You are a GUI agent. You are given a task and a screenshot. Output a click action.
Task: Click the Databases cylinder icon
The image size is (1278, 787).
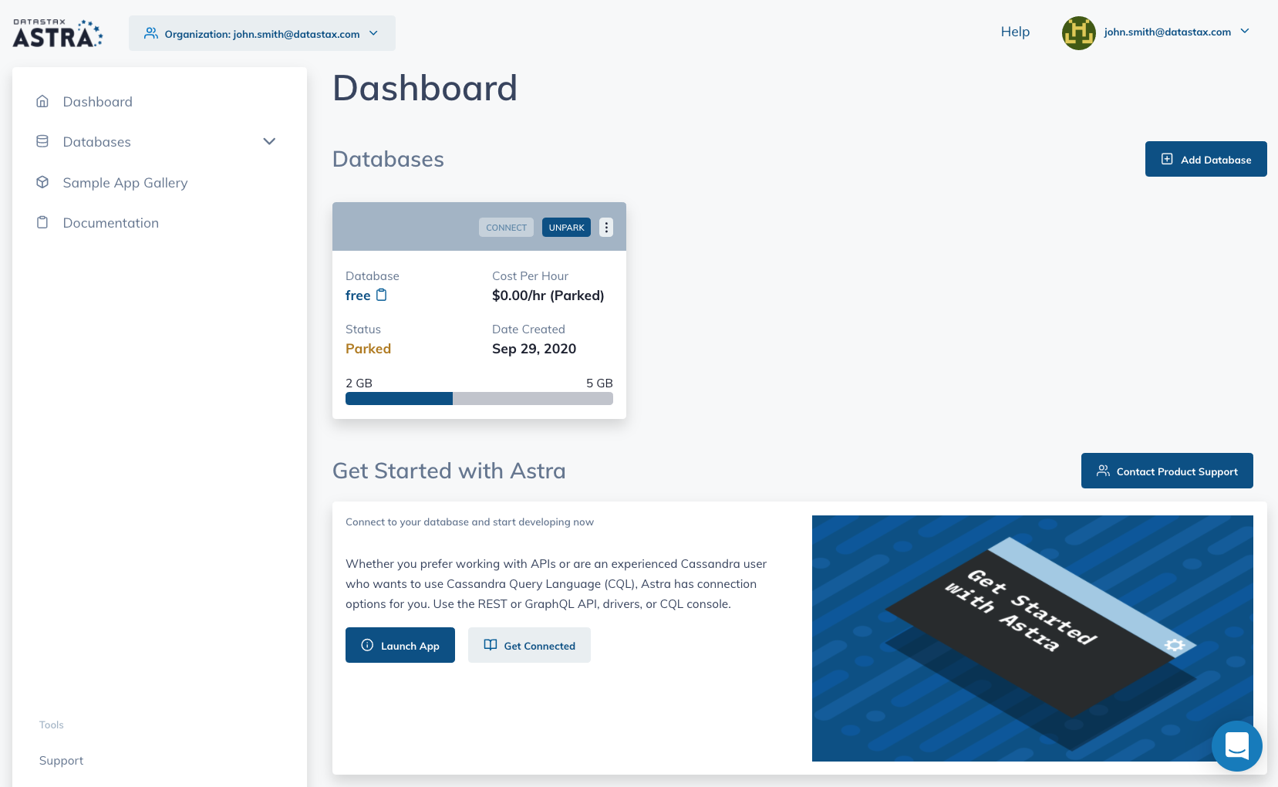(x=42, y=141)
